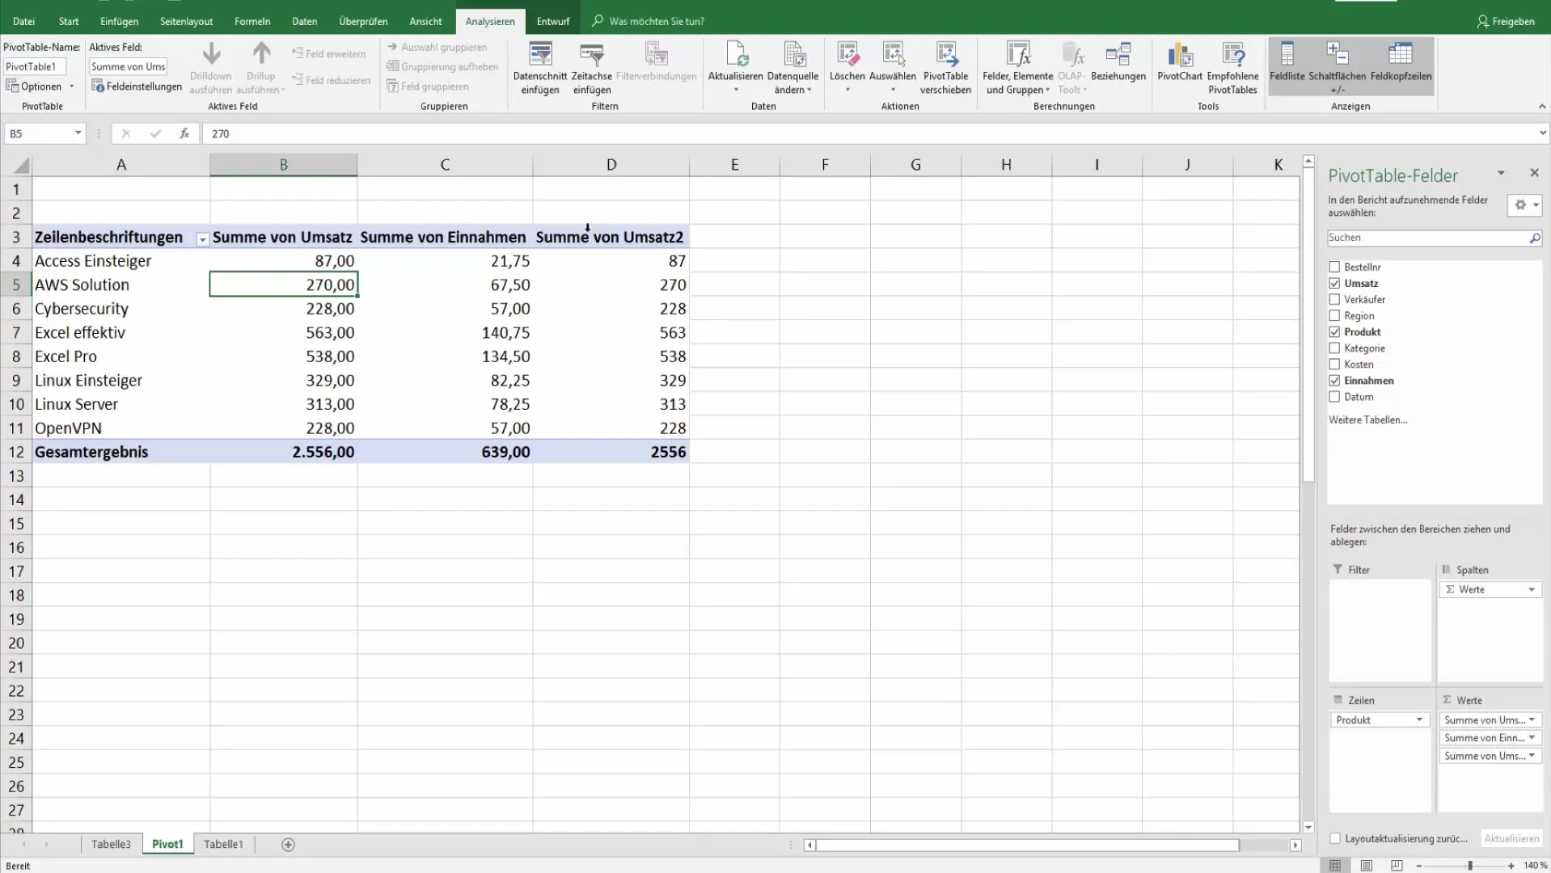Check the Datum field
Screen dimensions: 1551x873
click(1334, 397)
